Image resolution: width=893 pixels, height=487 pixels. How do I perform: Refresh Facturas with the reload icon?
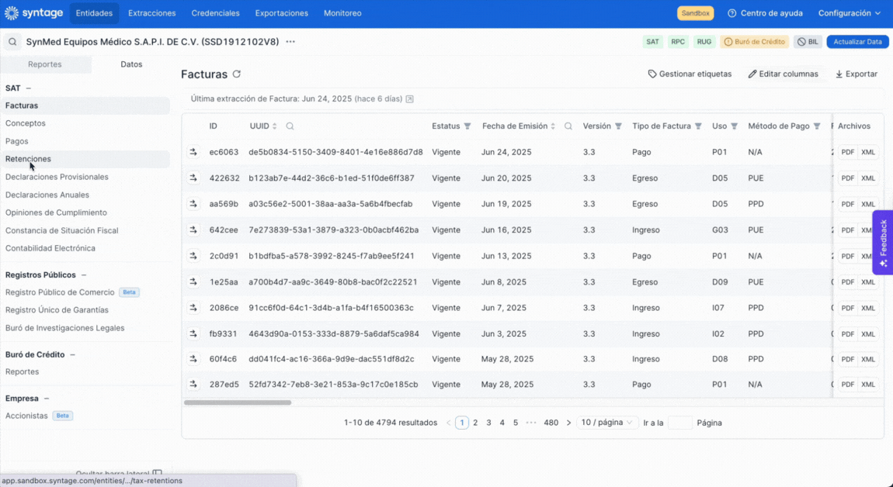(237, 74)
